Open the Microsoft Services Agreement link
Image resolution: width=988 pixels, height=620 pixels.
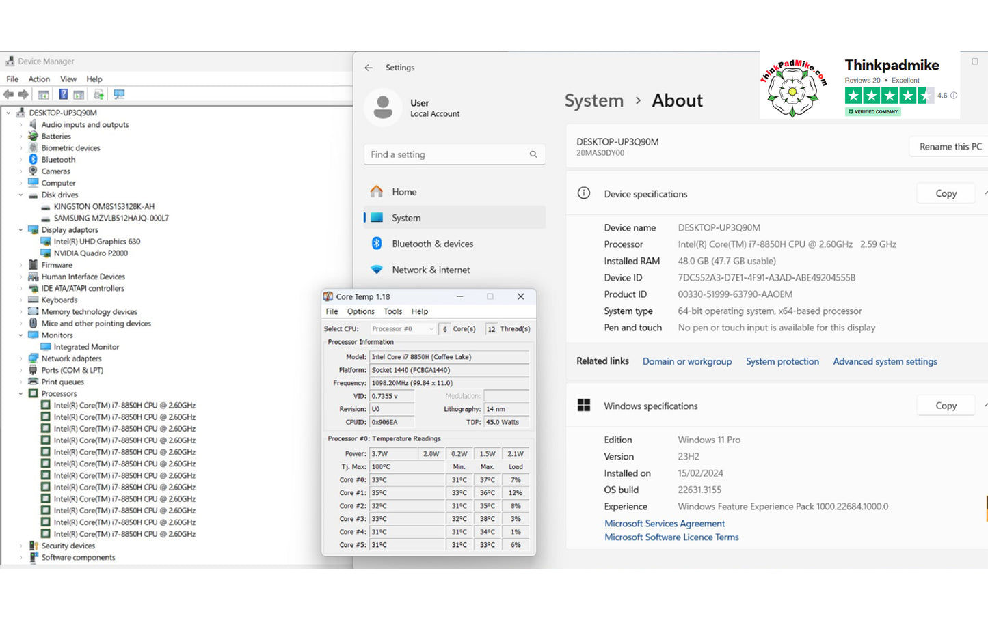tap(665, 524)
